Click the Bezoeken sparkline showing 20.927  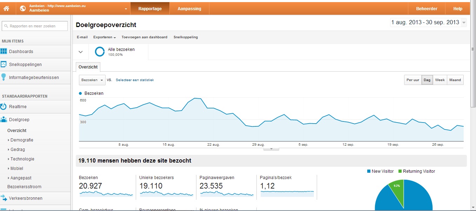click(x=106, y=193)
